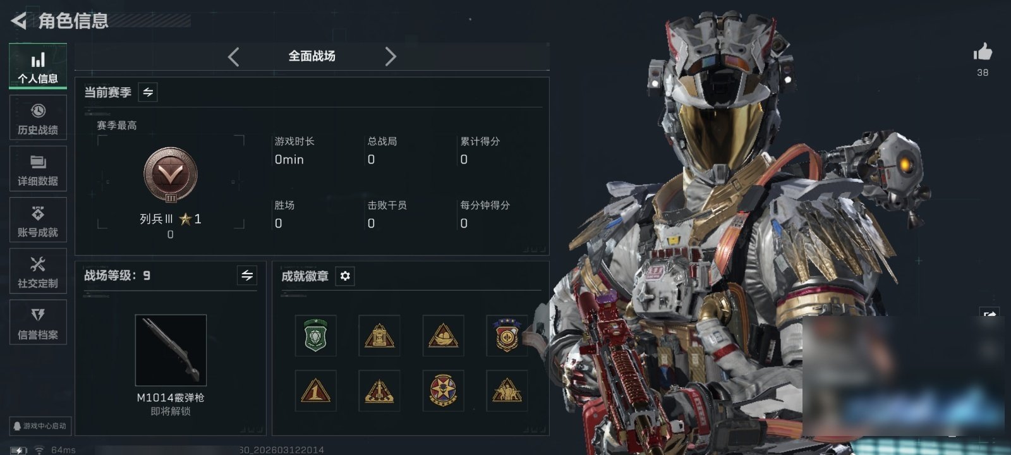This screenshot has width=1011, height=455.
Task: Click the 游戏中心启动 button
Action: tap(39, 426)
